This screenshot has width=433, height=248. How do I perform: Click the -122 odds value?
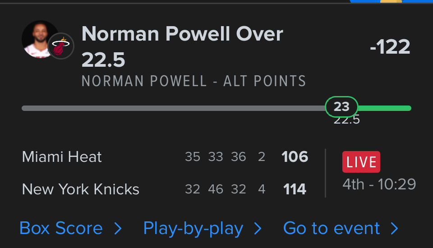(x=390, y=47)
